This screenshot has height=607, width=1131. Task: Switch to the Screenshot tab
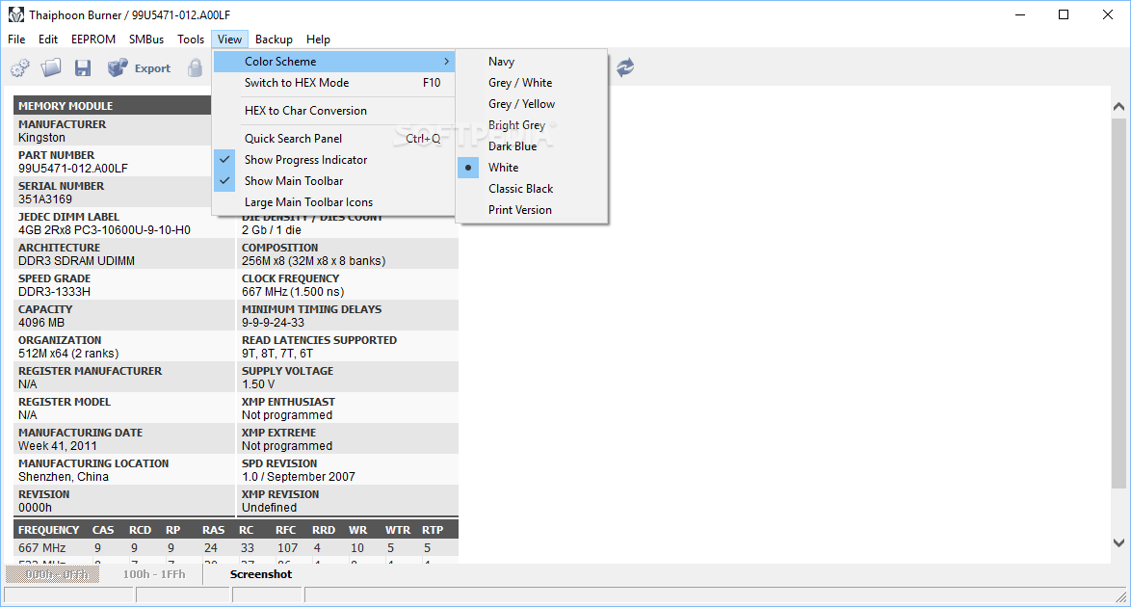[x=261, y=574]
